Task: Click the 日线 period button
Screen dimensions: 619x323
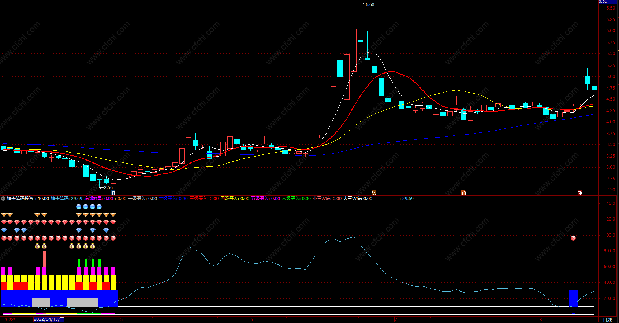Action: click(607, 320)
